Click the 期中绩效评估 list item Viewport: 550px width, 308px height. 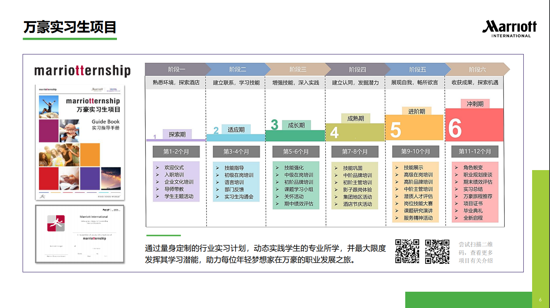click(x=299, y=204)
